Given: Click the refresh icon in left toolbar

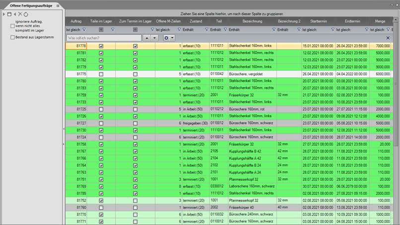Looking at the screenshot, I should [26, 14].
